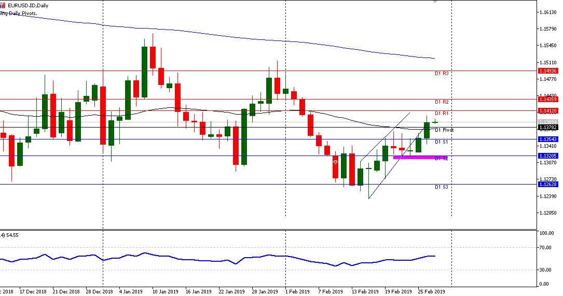Click the red 1.14936 price tag
The height and width of the screenshot is (296, 563).
(548, 71)
